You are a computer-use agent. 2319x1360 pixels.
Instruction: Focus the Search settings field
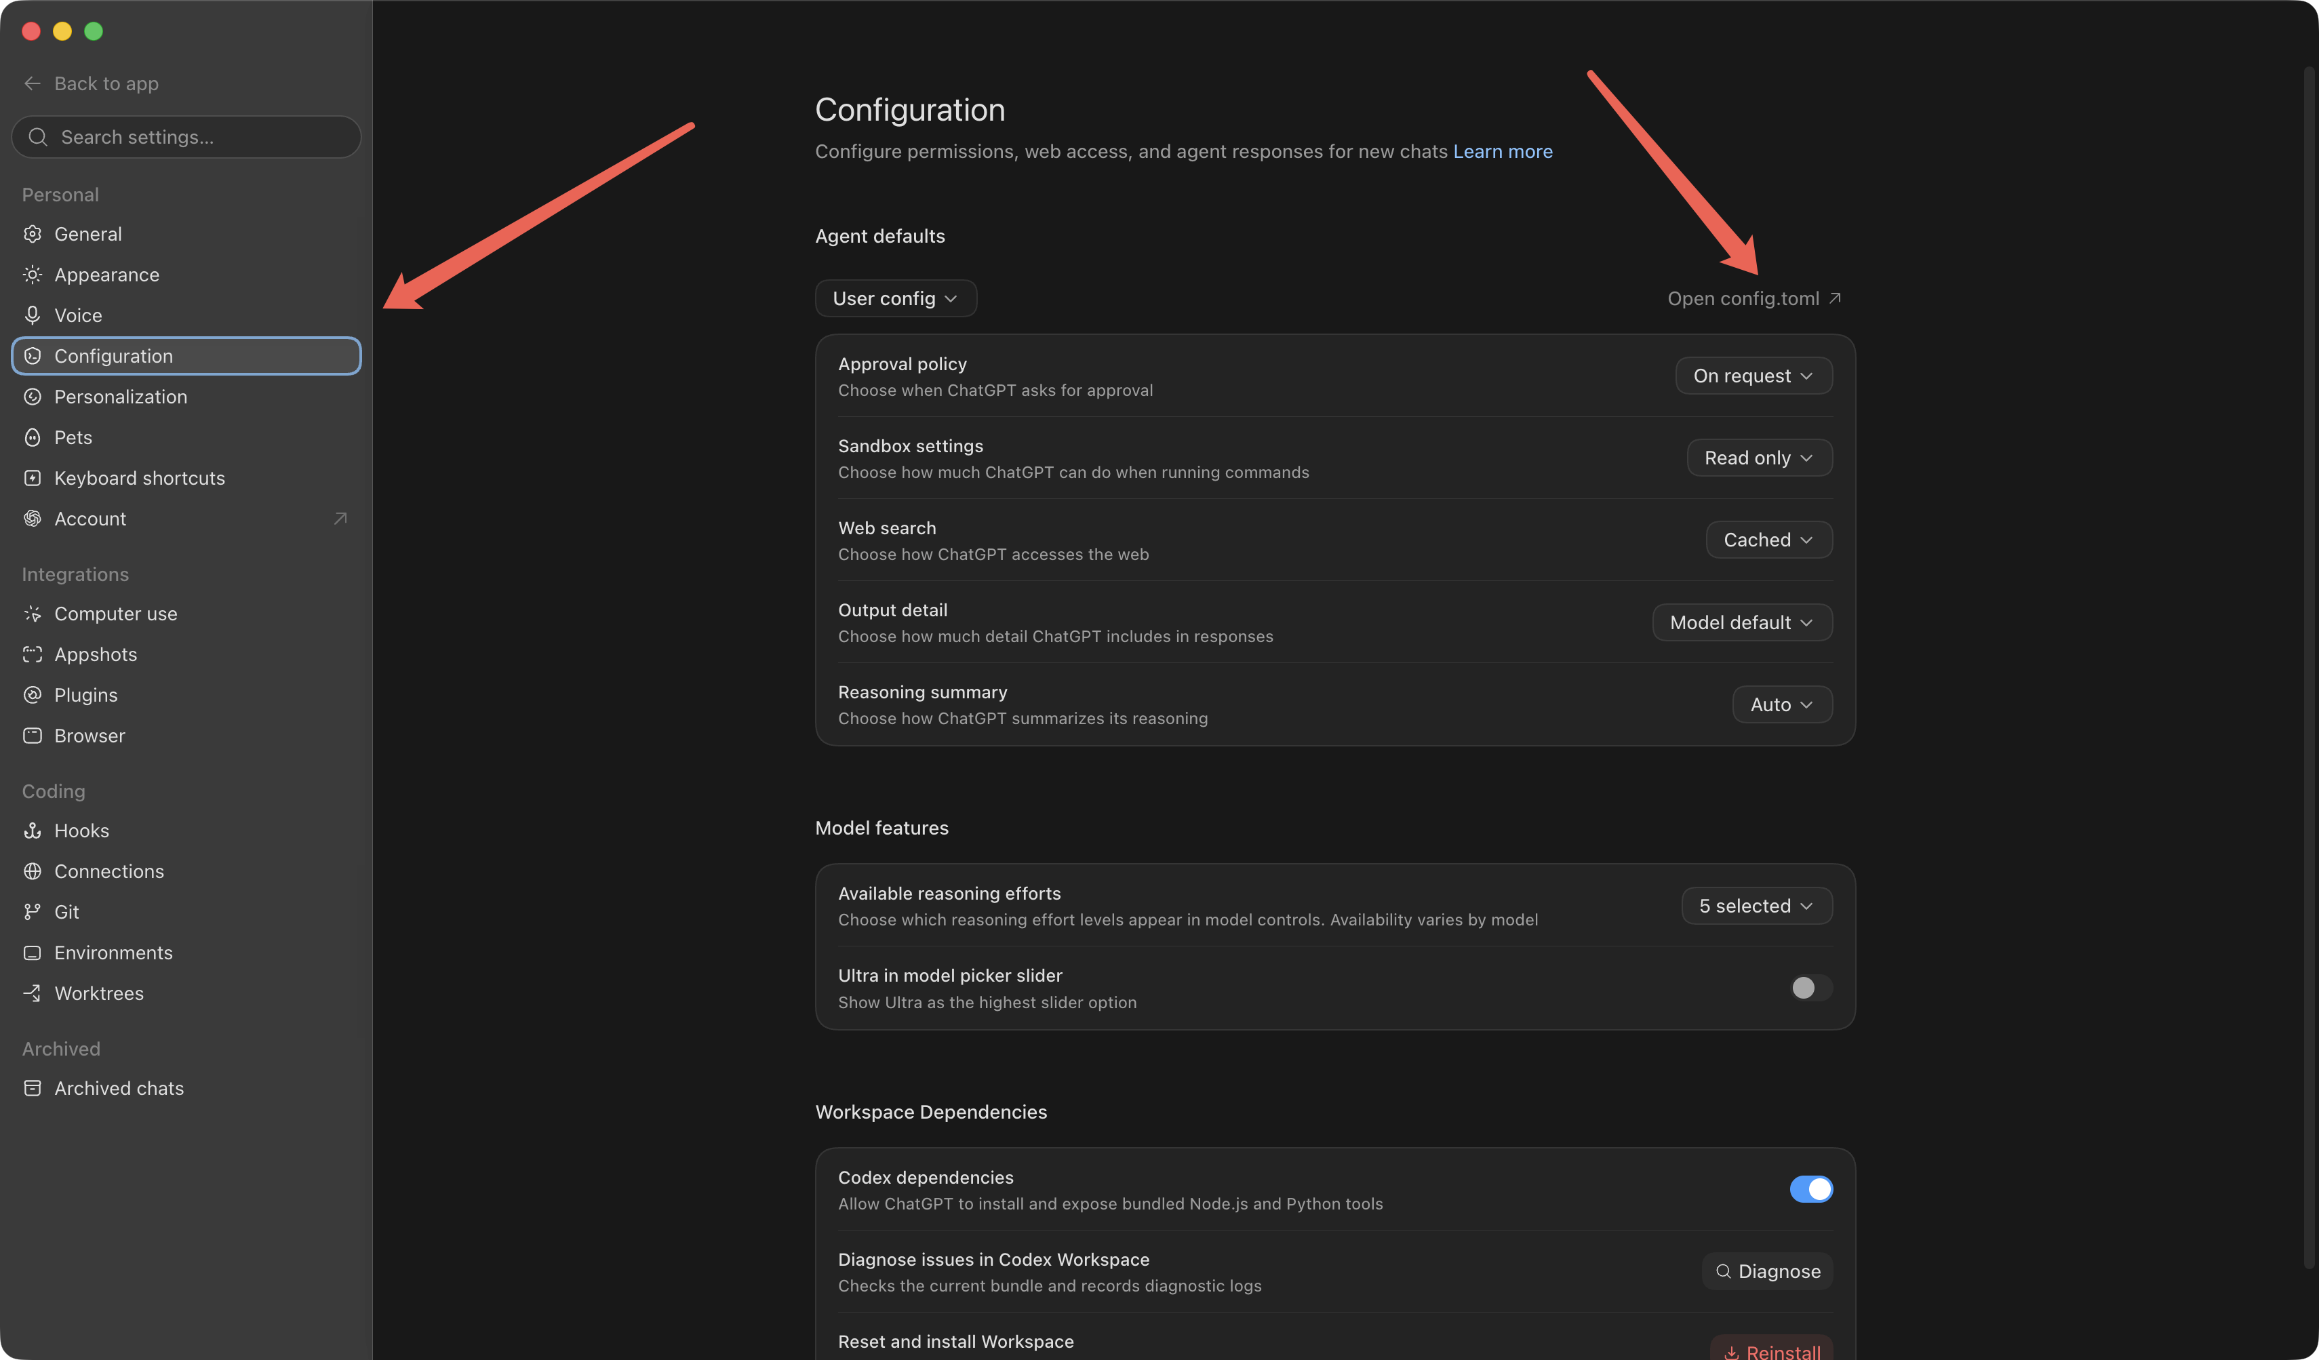(186, 137)
